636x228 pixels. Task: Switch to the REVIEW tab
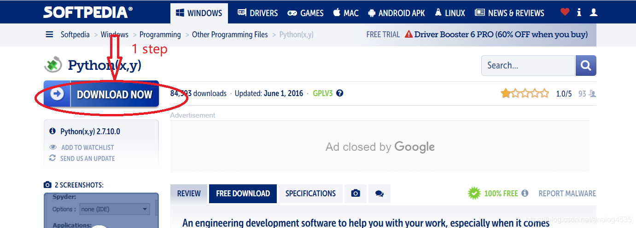tap(189, 194)
